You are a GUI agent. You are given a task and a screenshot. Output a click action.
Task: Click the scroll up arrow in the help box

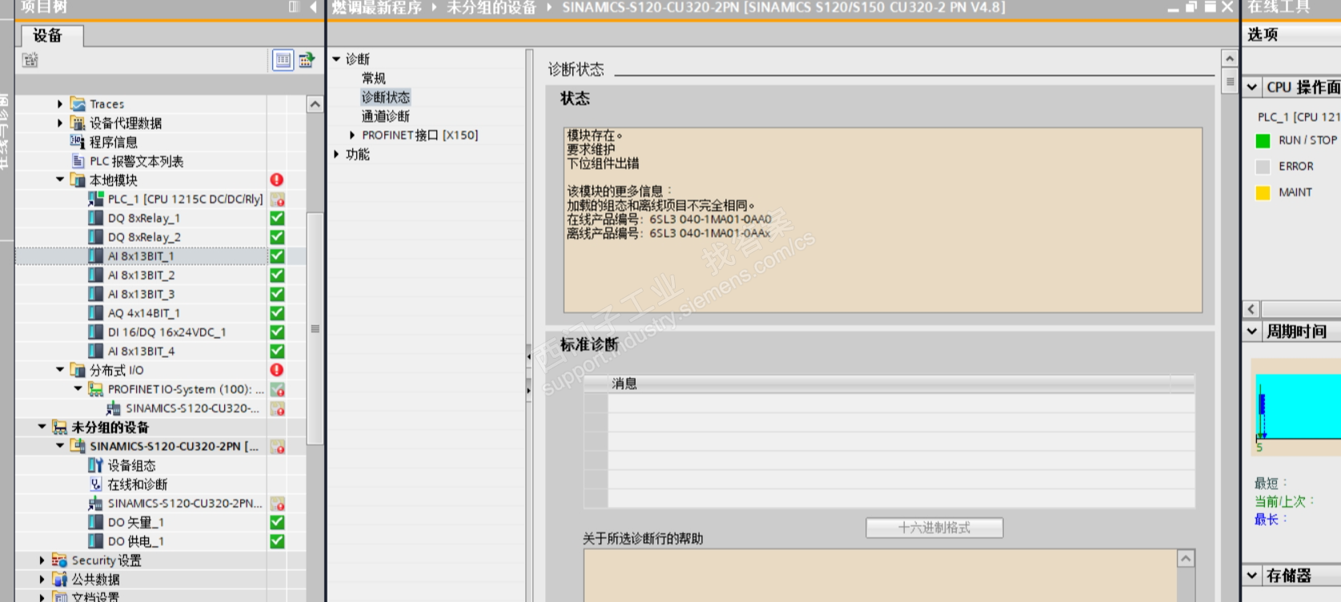tap(1186, 558)
